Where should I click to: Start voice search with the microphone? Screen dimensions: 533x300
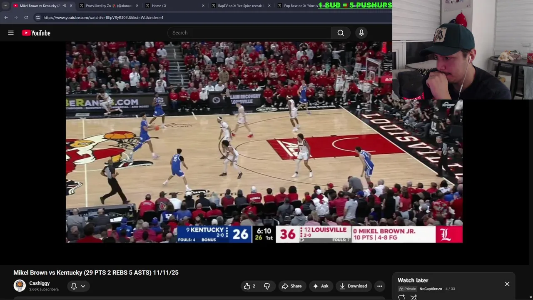[x=361, y=33]
